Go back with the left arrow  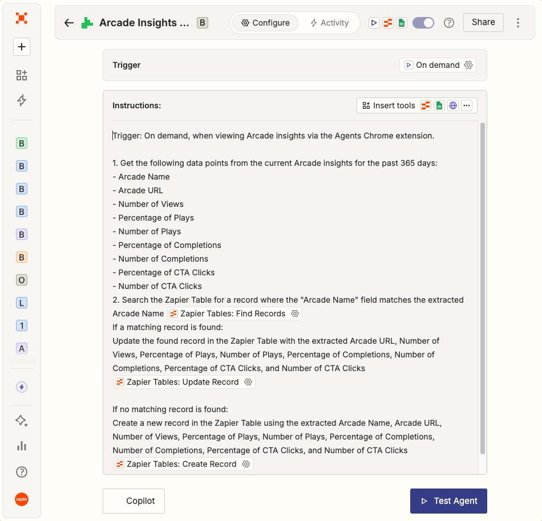point(69,23)
